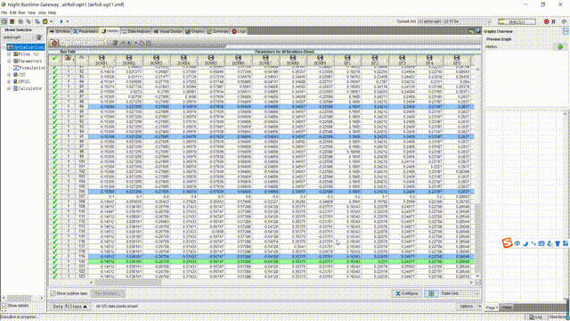The height and width of the screenshot is (321, 570).
Task: Click the DORB4 column header icon
Action: 183,58
